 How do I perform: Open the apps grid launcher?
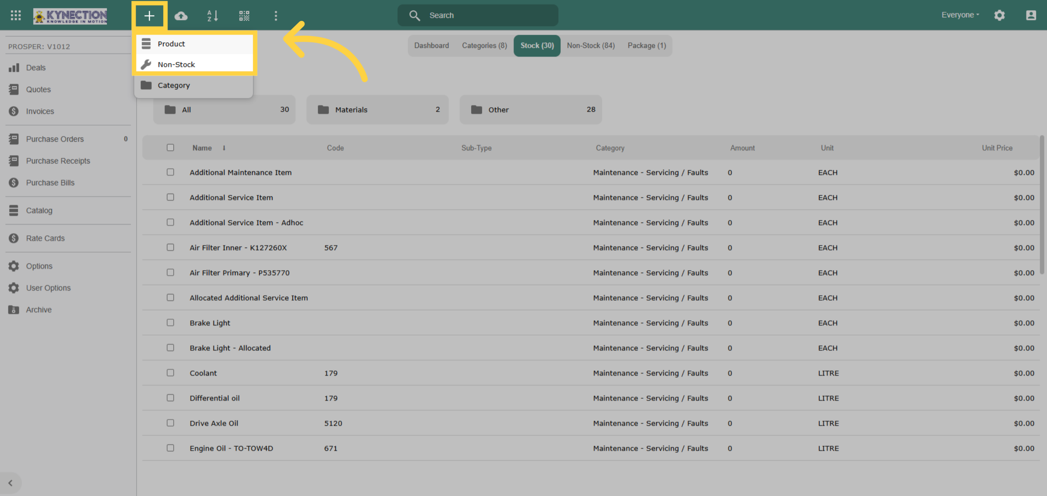click(x=16, y=16)
